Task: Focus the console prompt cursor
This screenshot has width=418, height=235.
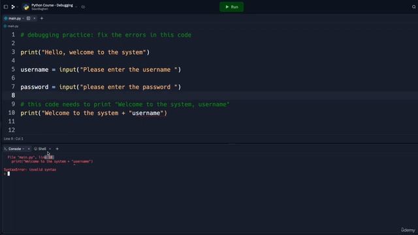Action: 8,174
